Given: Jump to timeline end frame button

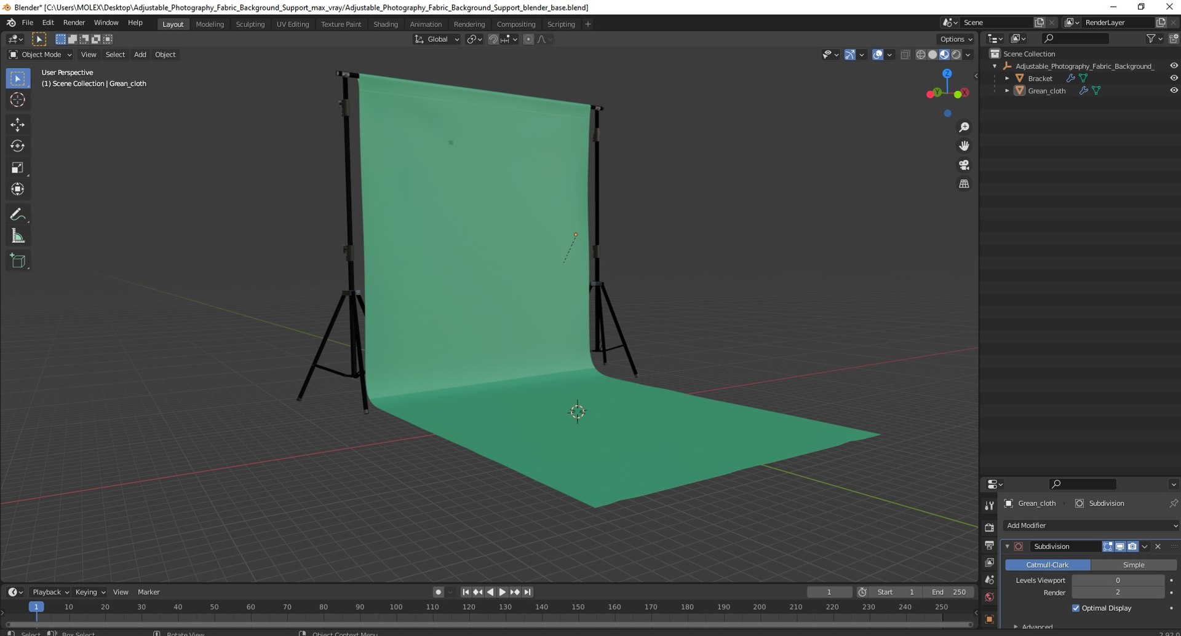Looking at the screenshot, I should 527,592.
